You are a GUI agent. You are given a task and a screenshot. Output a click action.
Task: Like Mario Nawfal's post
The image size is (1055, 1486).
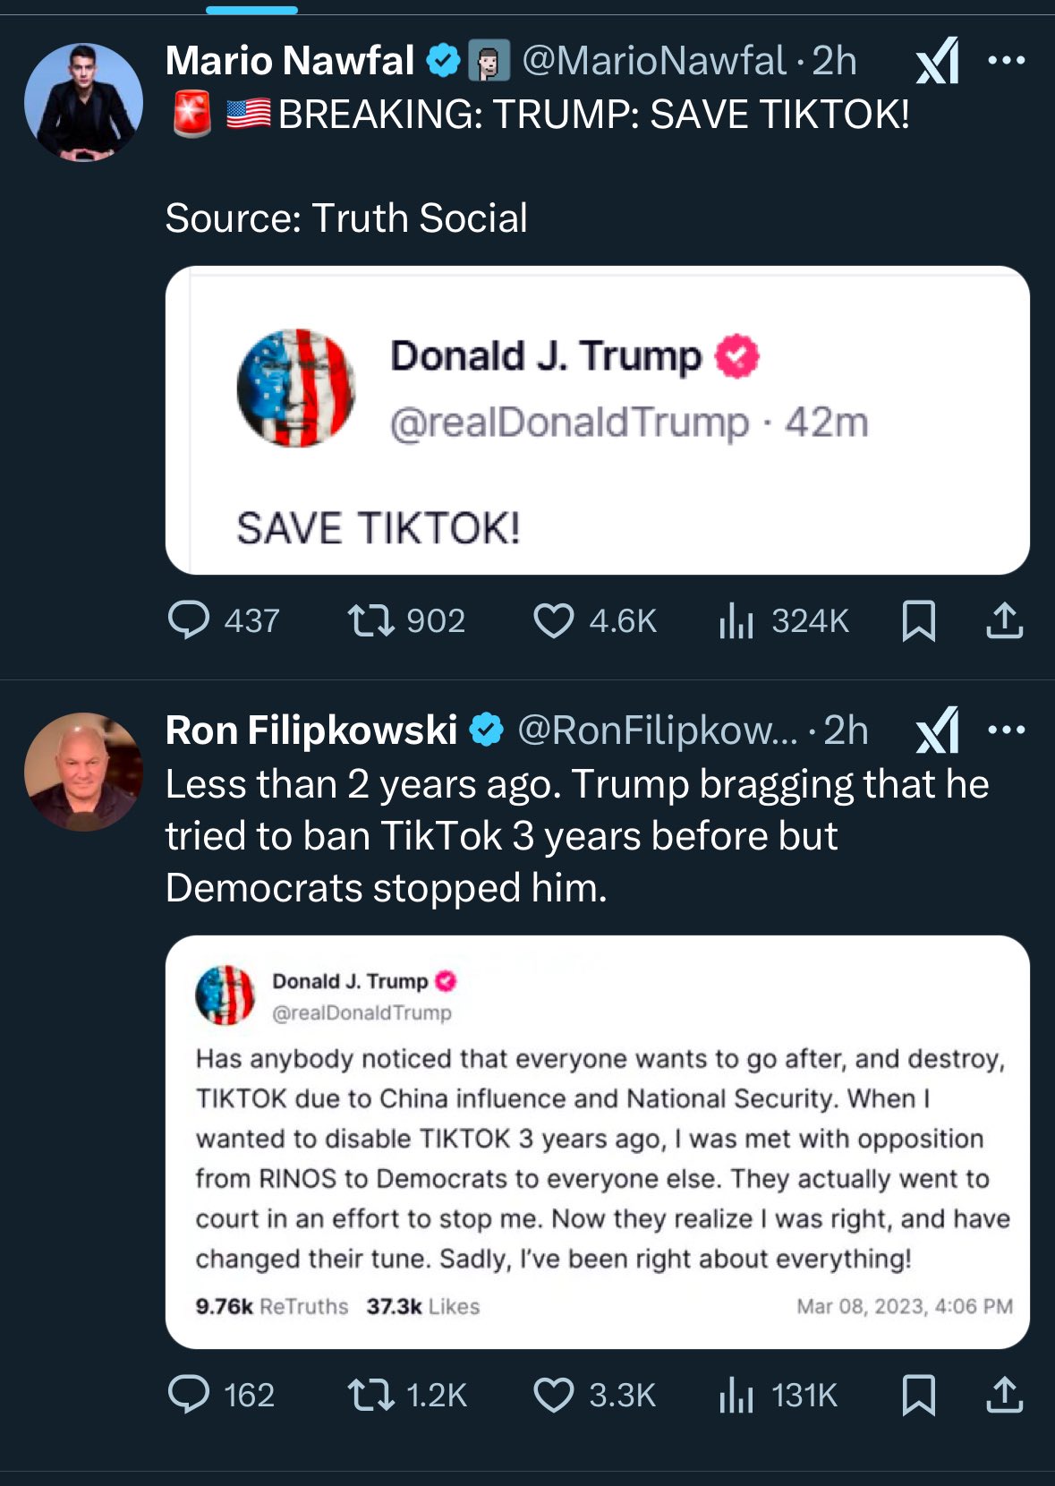tap(553, 620)
